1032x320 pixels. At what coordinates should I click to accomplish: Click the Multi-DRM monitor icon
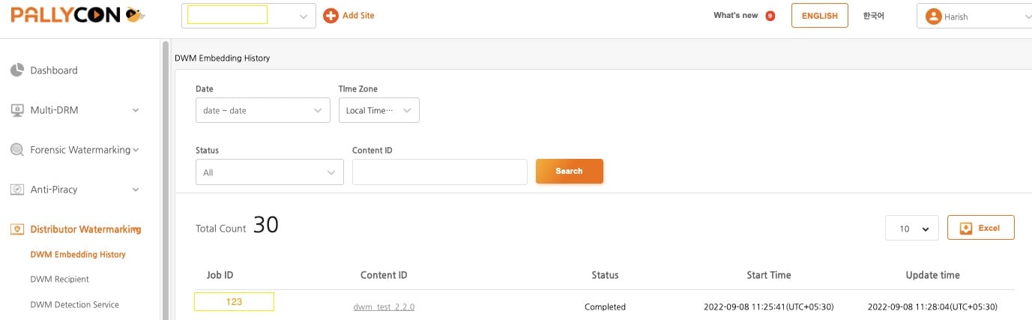[17, 110]
